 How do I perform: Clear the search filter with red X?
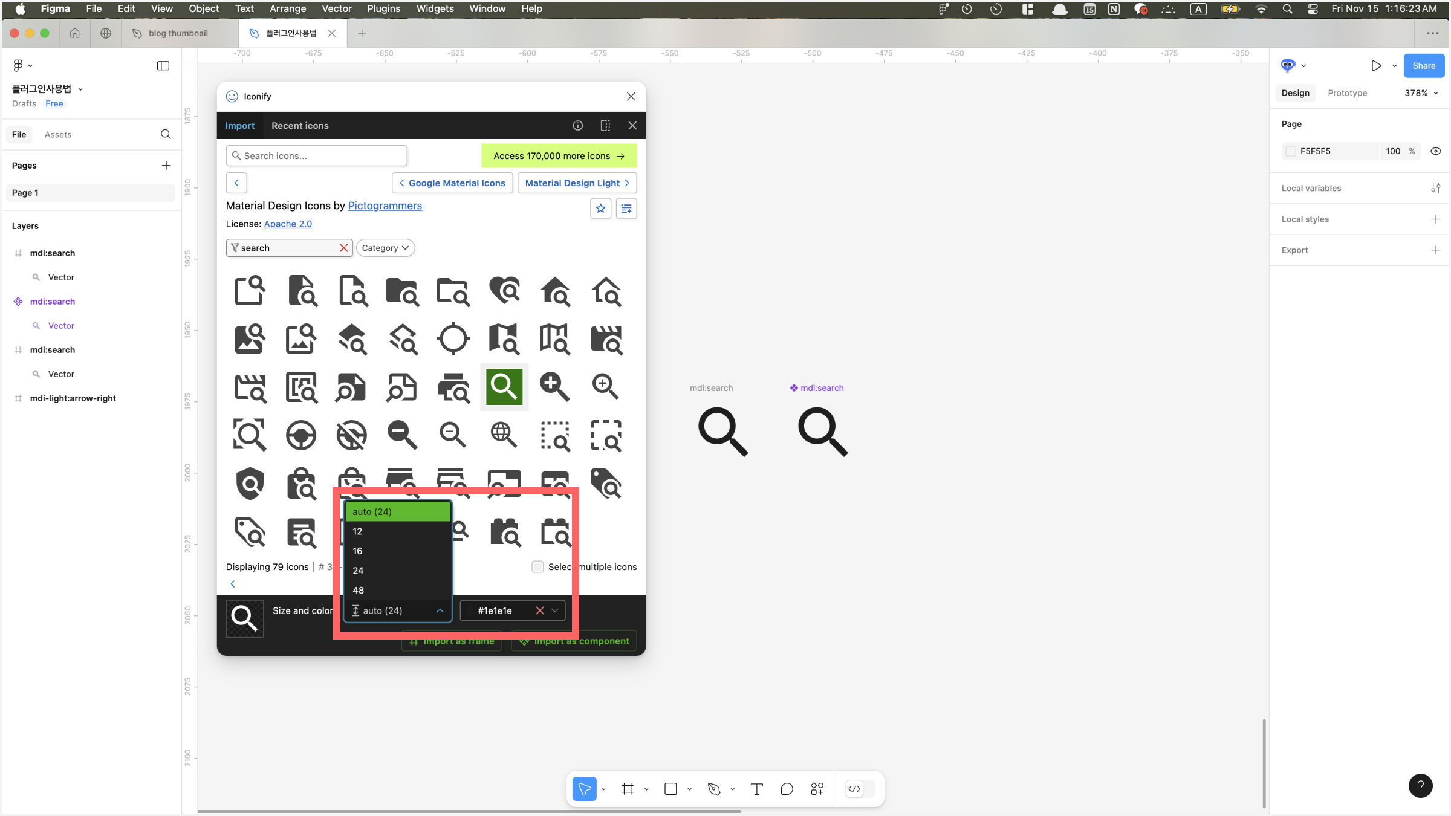(x=343, y=248)
